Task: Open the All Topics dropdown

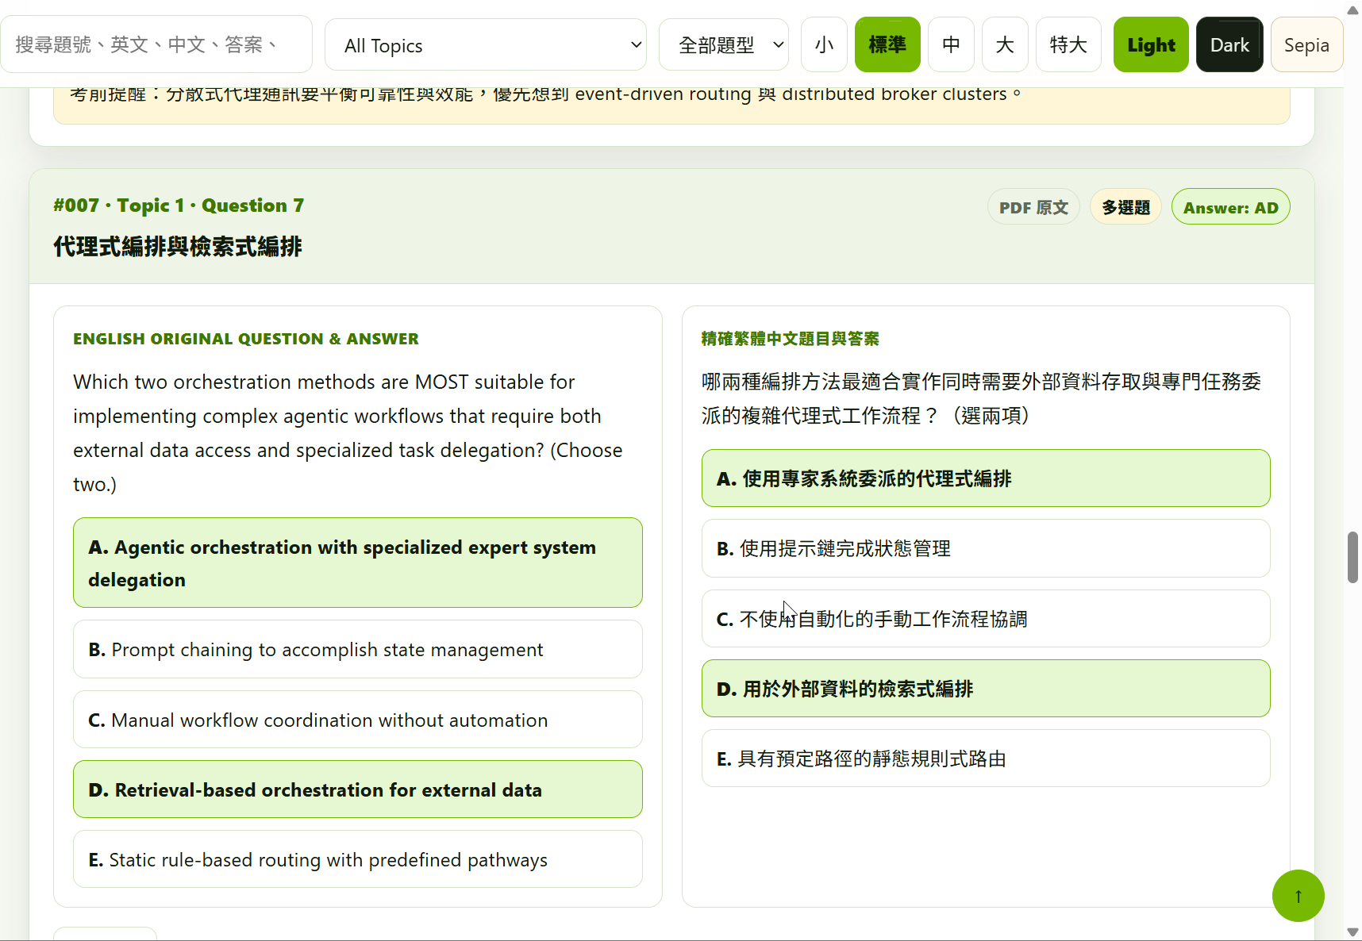Action: point(486,45)
